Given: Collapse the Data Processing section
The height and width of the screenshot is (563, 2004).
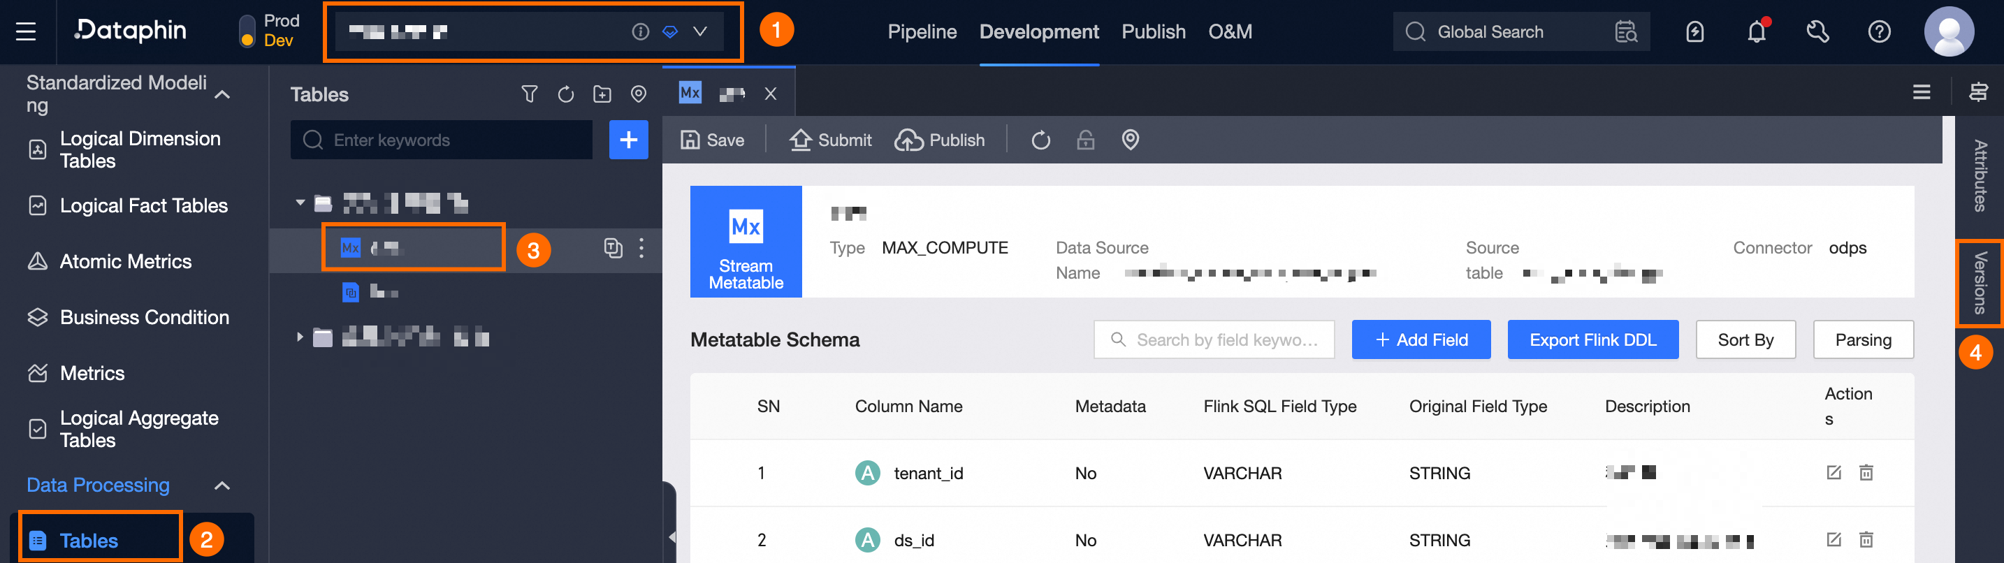Looking at the screenshot, I should (x=222, y=485).
